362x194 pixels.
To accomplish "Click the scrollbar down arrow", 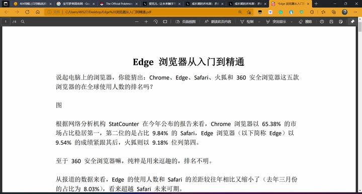I will [359, 190].
